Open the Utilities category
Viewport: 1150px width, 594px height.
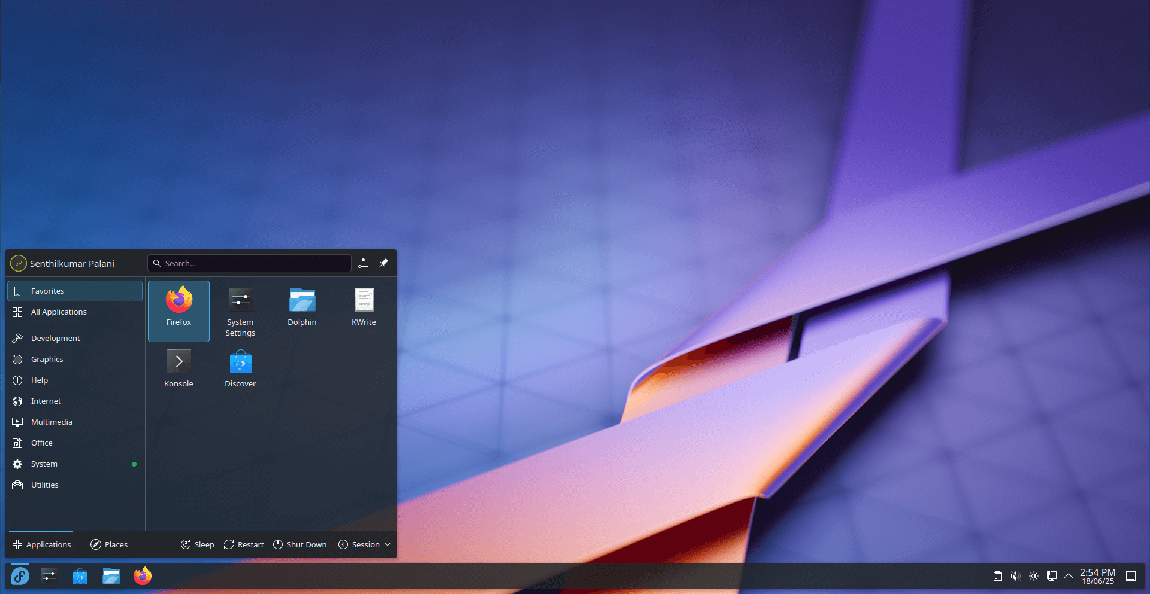click(x=75, y=485)
